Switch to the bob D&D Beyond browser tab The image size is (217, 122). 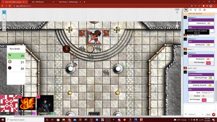(x=41, y=2)
